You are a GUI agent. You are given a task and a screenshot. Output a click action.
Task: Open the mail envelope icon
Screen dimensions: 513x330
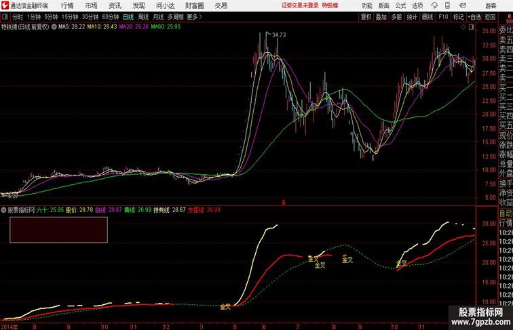point(462,5)
